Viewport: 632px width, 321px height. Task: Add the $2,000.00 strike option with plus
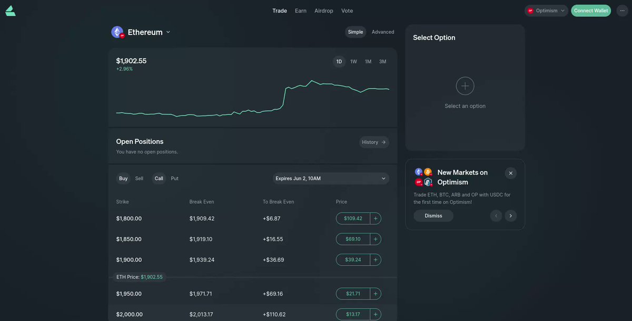376,315
